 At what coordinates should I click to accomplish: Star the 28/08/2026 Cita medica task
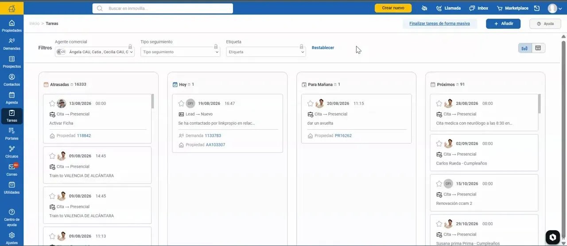[439, 104]
